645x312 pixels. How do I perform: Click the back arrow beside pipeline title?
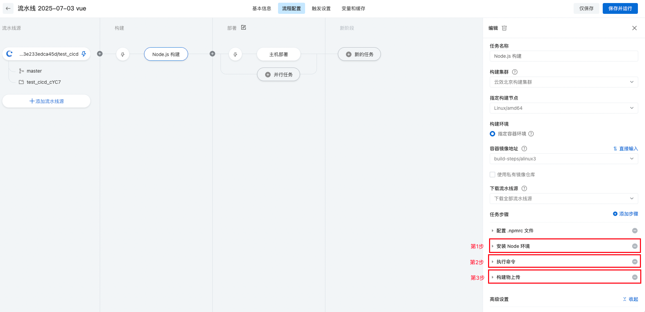[8, 8]
